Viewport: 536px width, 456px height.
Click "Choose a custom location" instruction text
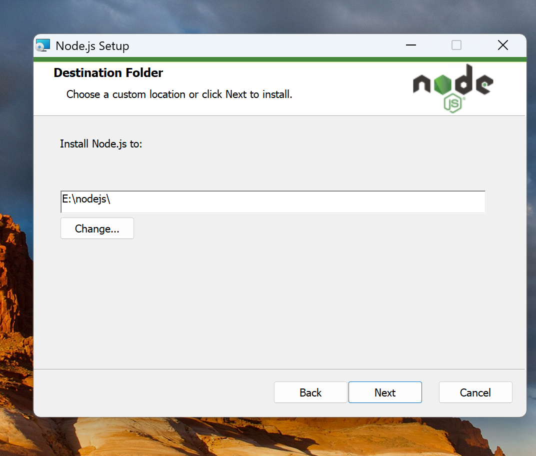[179, 94]
